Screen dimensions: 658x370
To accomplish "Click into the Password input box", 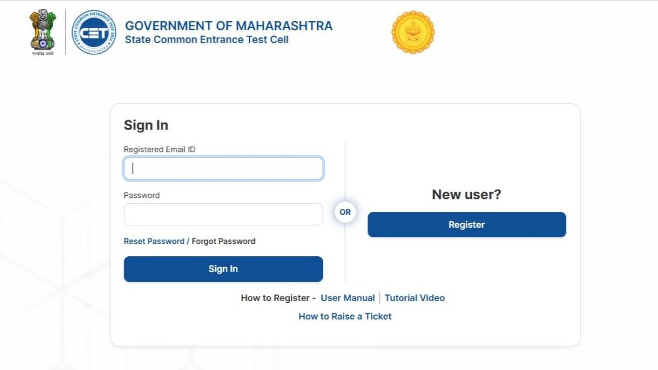I will click(x=223, y=214).
